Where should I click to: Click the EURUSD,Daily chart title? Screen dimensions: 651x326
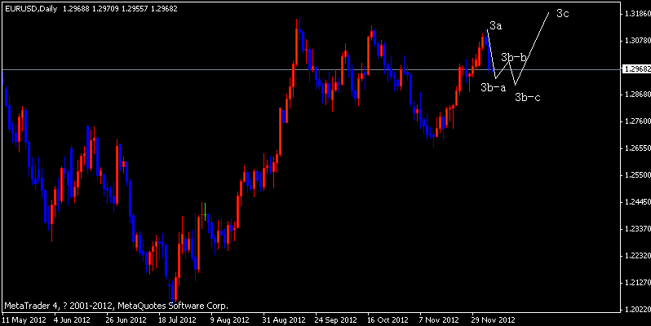click(31, 9)
